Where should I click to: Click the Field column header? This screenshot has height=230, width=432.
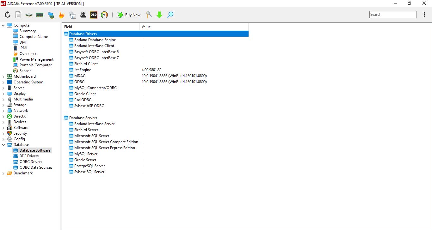point(101,27)
